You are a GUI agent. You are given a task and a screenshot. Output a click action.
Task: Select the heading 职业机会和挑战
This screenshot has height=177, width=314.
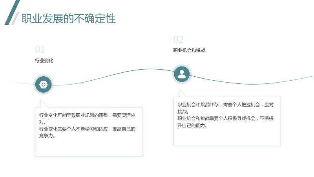click(x=189, y=50)
